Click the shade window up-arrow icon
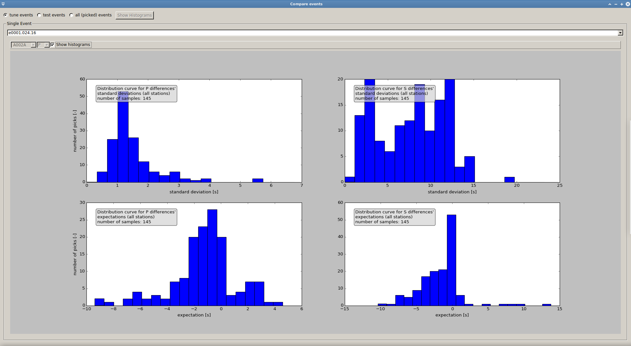Image resolution: width=631 pixels, height=346 pixels. tap(610, 4)
